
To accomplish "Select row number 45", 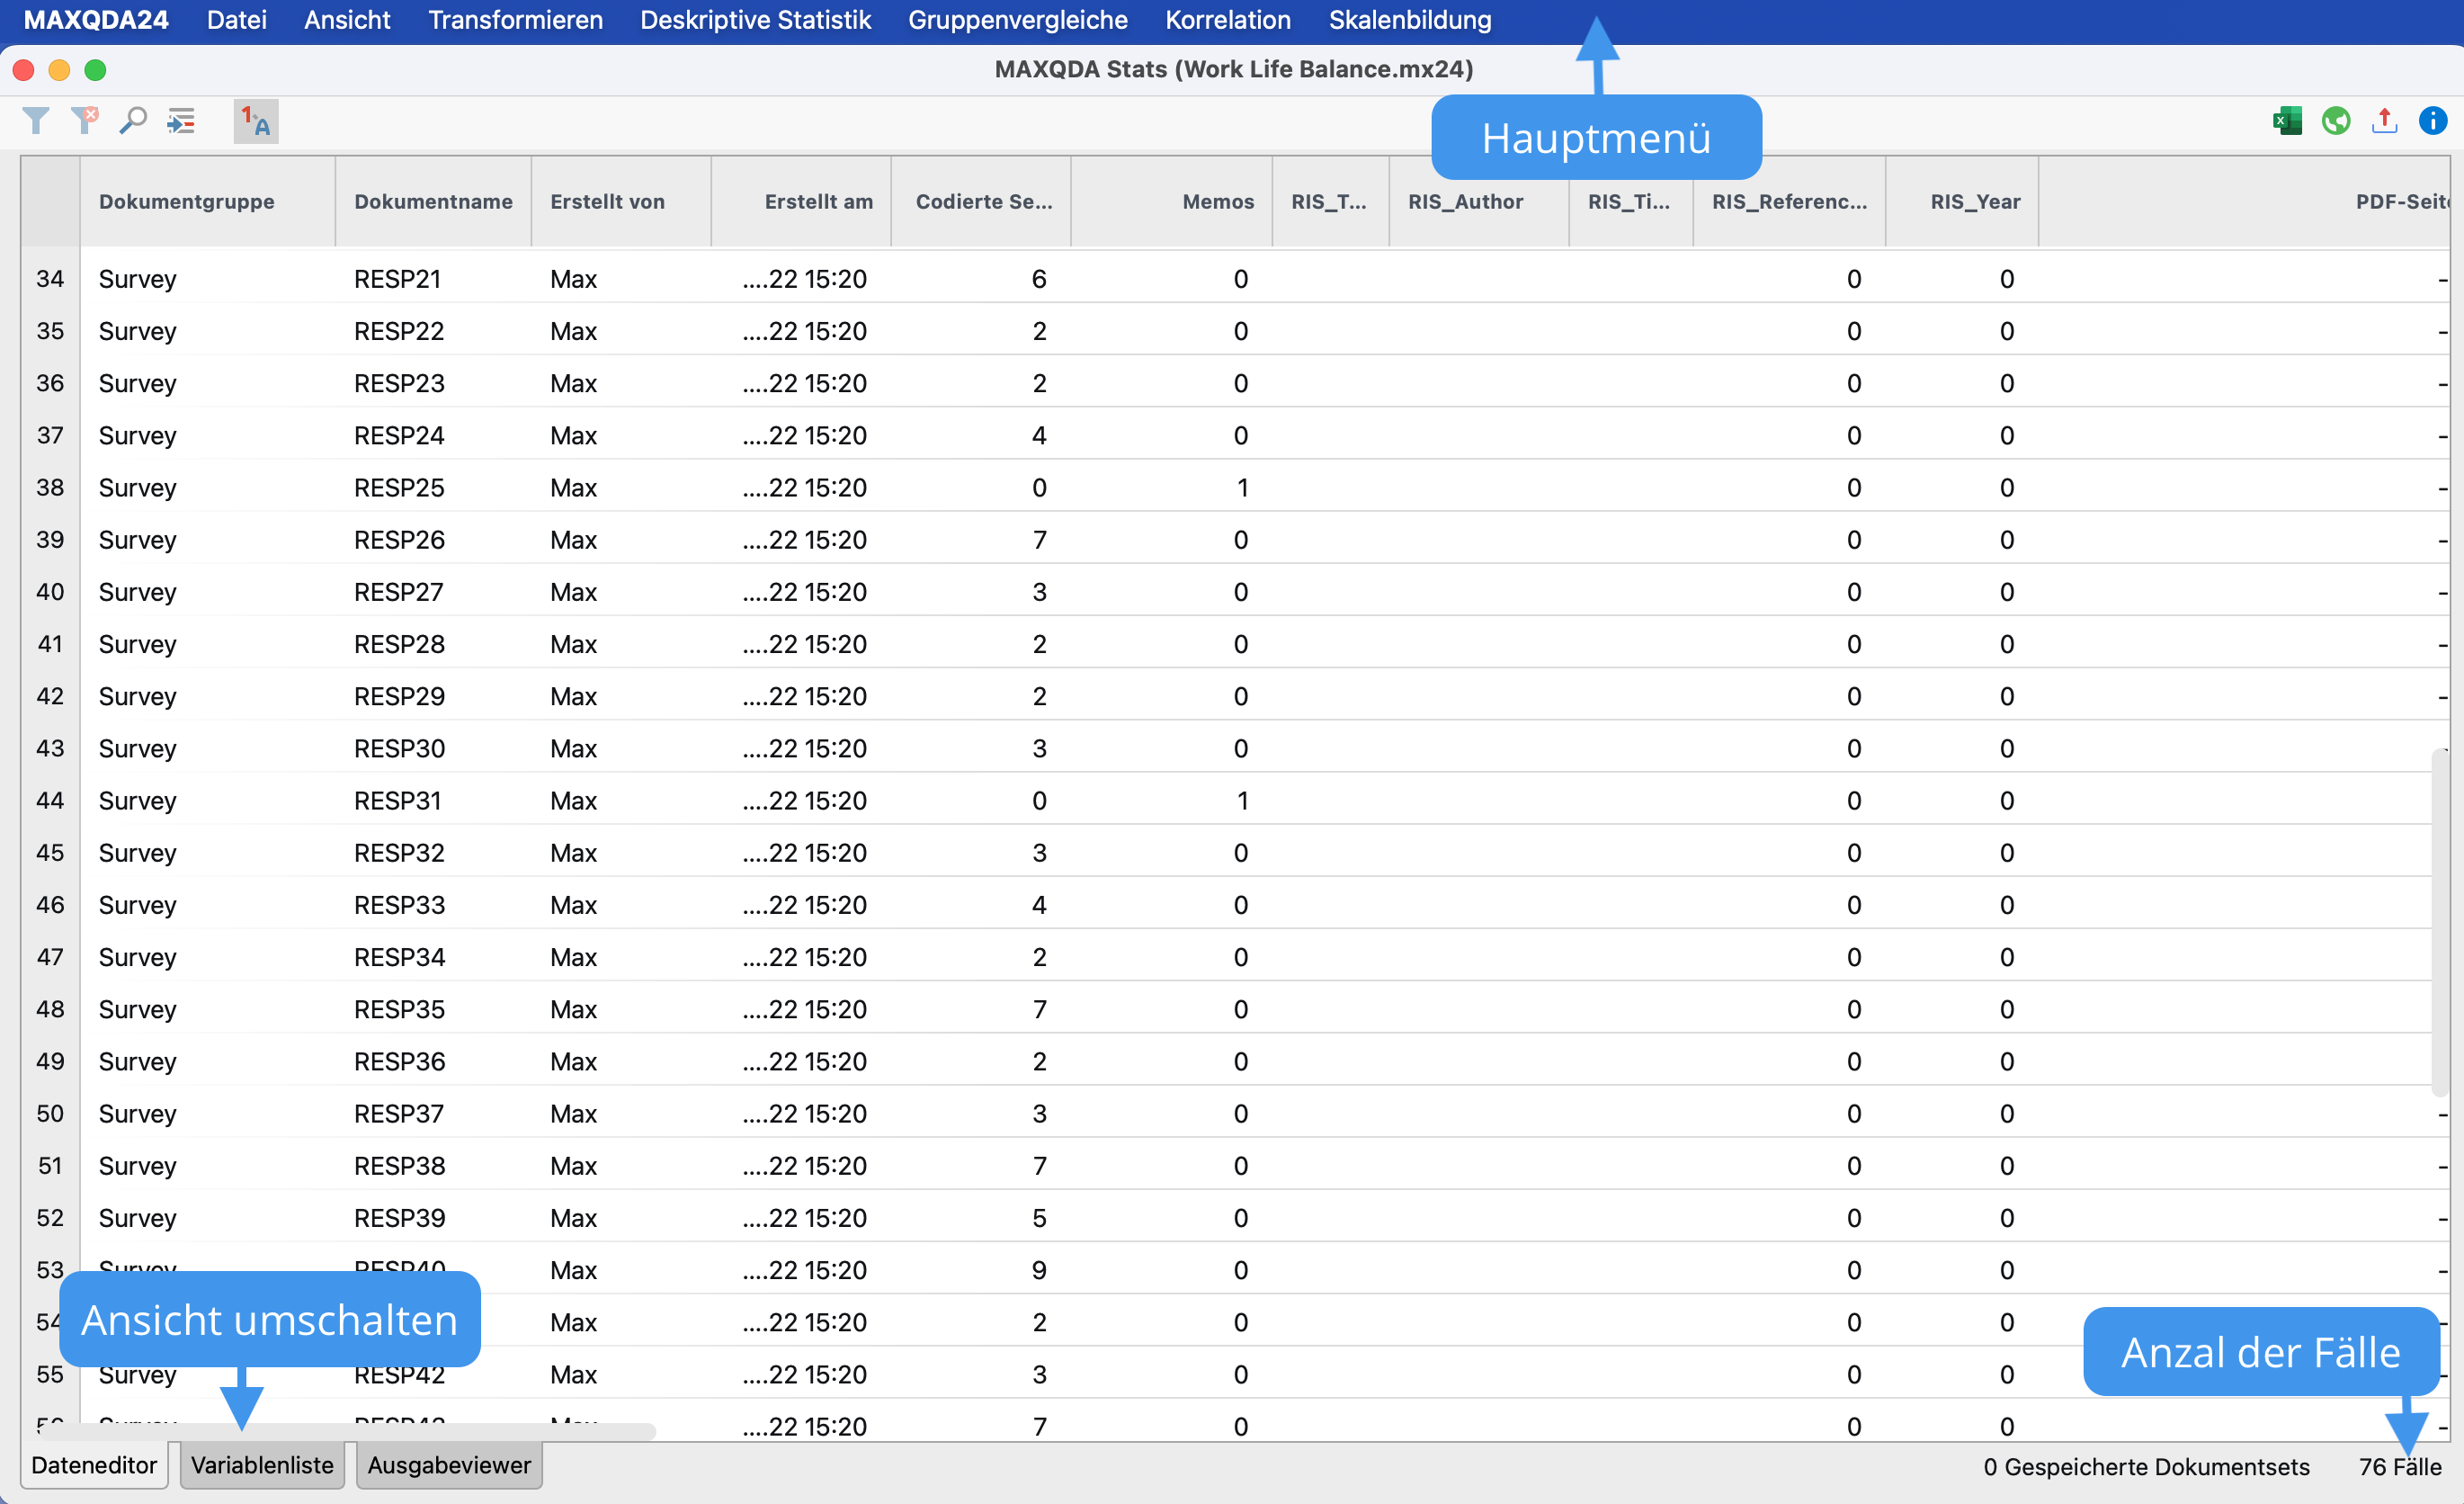I will (x=50, y=852).
